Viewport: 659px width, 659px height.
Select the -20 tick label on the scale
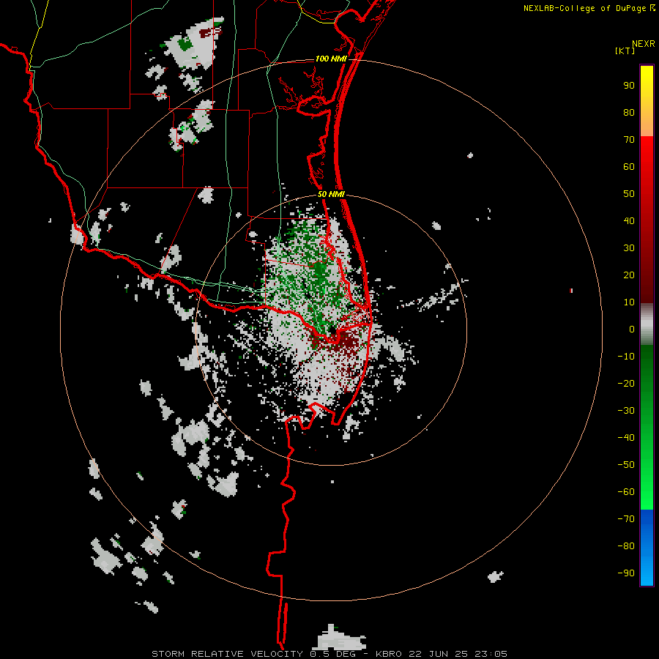pos(626,384)
